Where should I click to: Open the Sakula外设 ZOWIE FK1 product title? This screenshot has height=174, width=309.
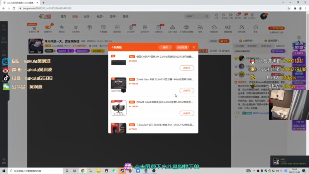[165, 125]
